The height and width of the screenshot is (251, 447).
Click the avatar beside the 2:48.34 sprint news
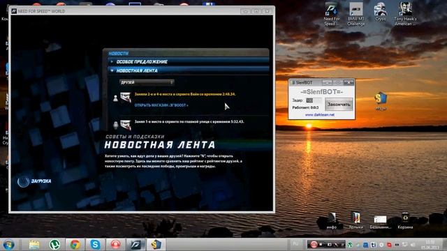[126, 98]
